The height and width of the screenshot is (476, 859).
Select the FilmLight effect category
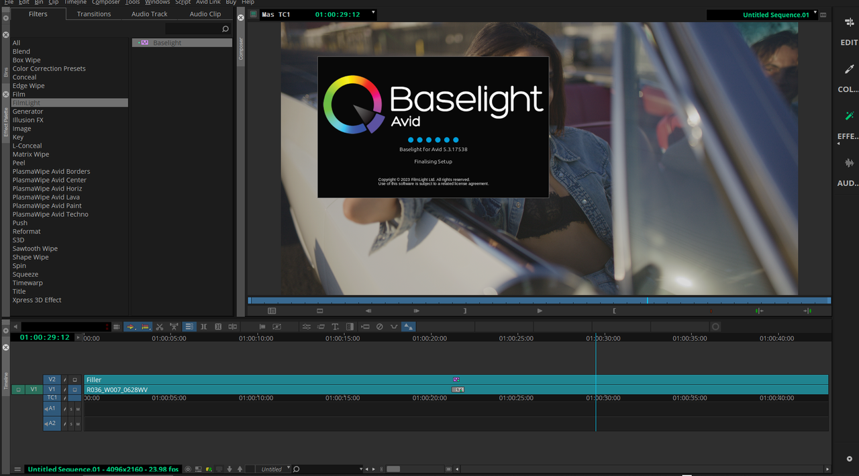pos(69,103)
